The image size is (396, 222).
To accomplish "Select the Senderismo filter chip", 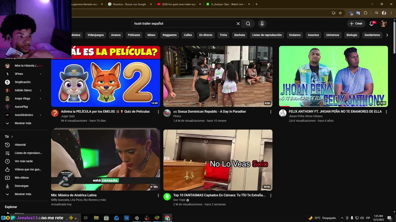I will coord(372,35).
